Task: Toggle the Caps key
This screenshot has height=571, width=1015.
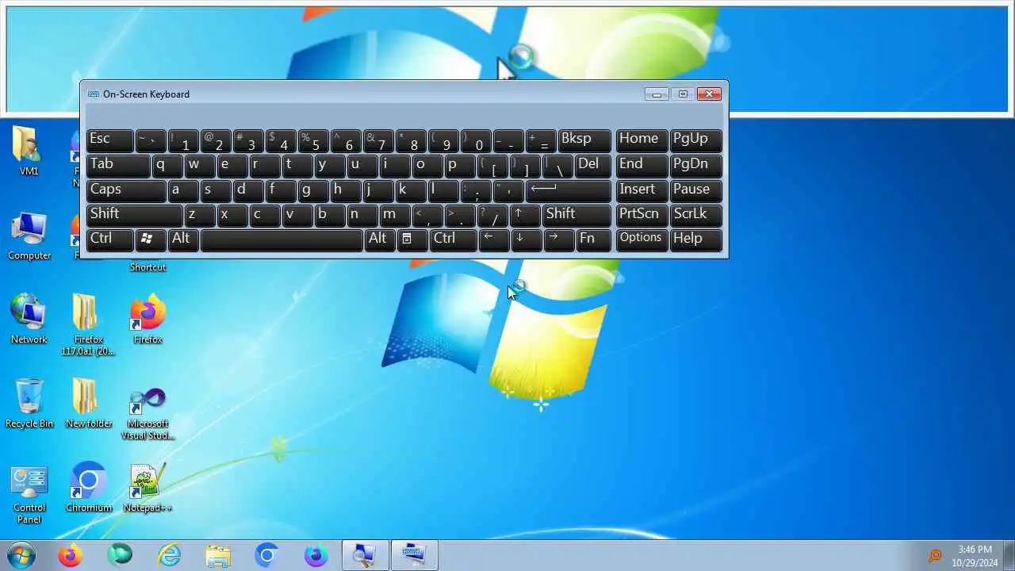Action: coord(126,190)
